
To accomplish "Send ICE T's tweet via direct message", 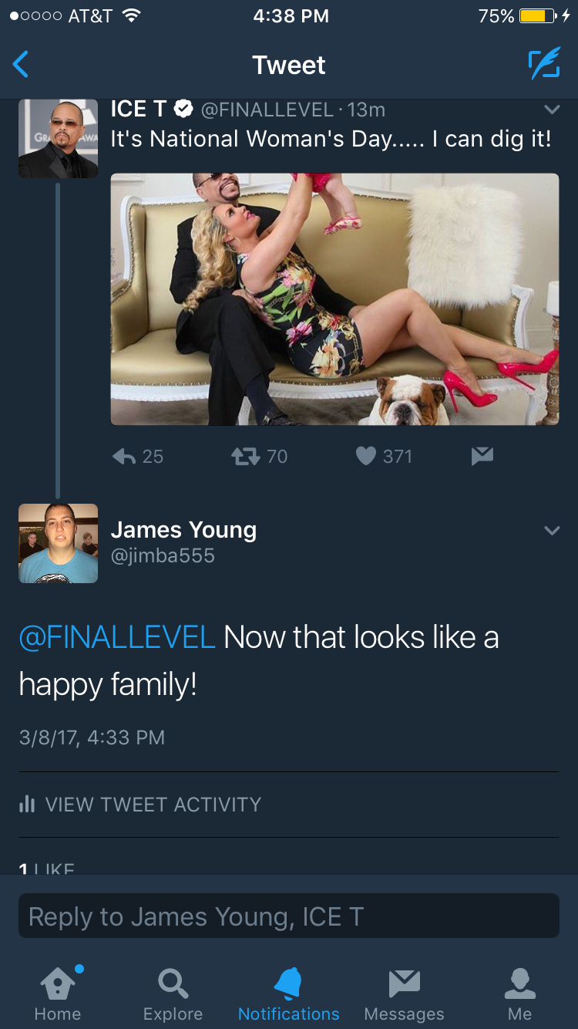I will coord(482,457).
